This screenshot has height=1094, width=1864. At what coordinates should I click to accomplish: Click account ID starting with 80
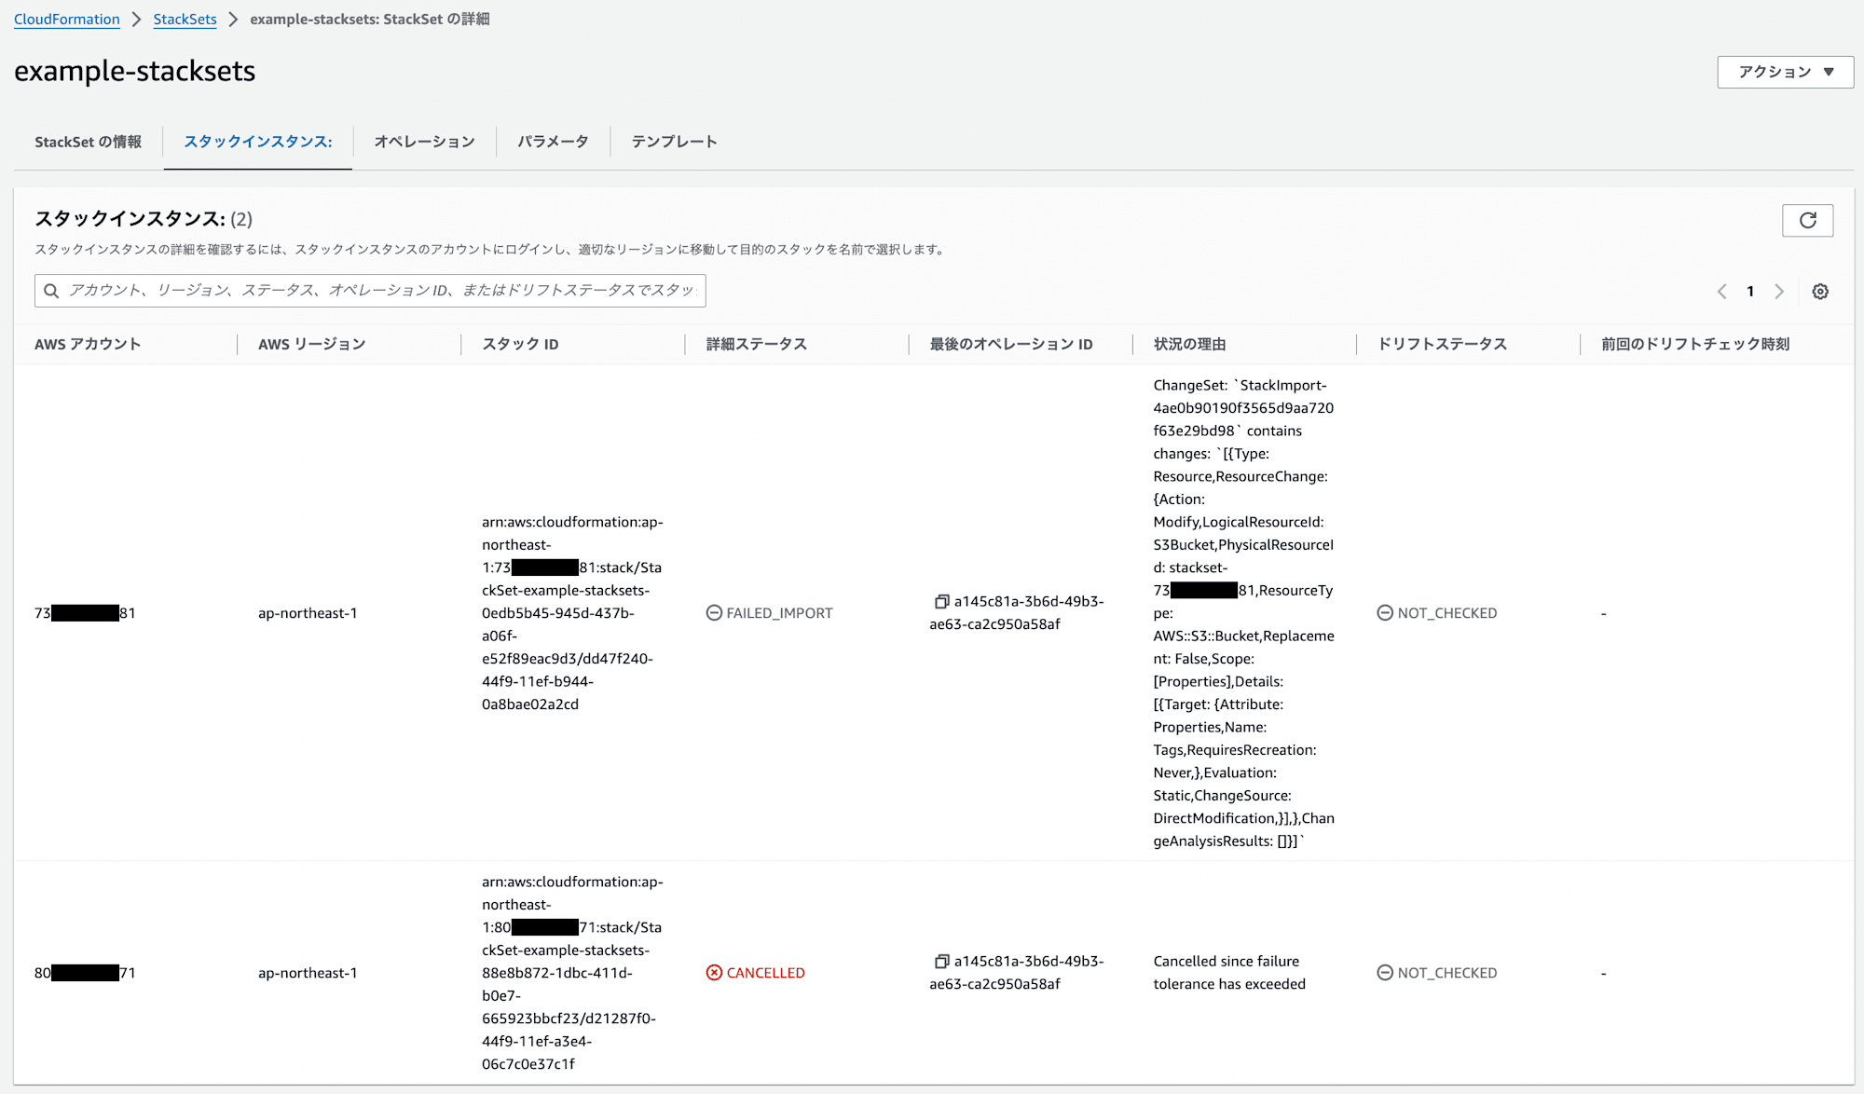click(85, 973)
